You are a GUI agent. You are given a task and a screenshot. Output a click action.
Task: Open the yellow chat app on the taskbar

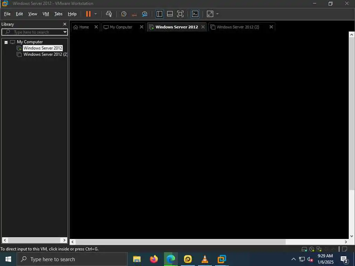click(x=188, y=259)
